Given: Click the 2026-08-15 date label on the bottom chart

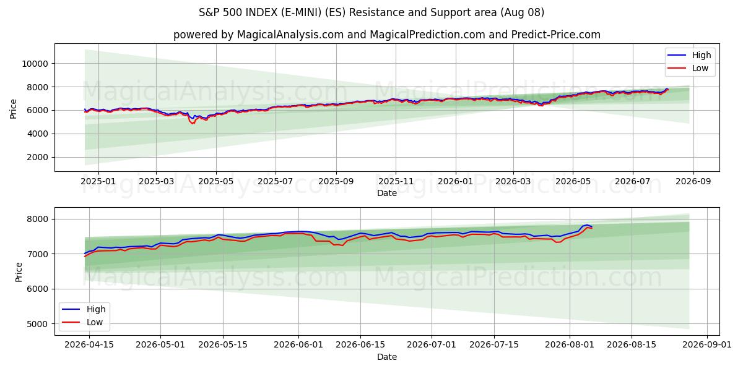Looking at the screenshot, I should 632,345.
